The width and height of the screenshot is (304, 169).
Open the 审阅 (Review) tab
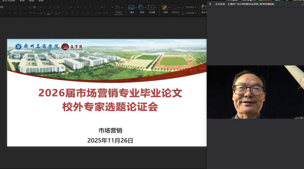click(22, 1)
